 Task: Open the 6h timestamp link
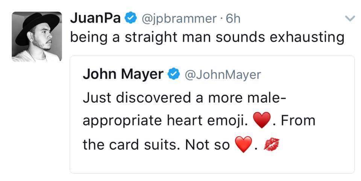[232, 19]
